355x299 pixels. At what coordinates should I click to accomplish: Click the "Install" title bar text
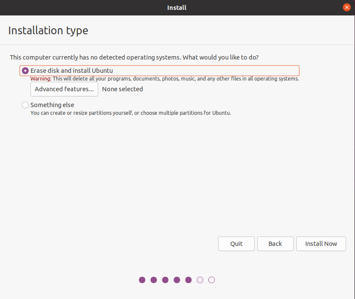177,7
